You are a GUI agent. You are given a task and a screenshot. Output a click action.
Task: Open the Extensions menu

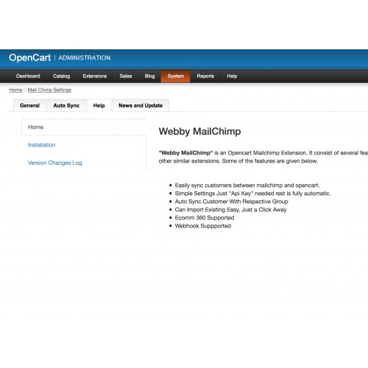[x=95, y=76]
